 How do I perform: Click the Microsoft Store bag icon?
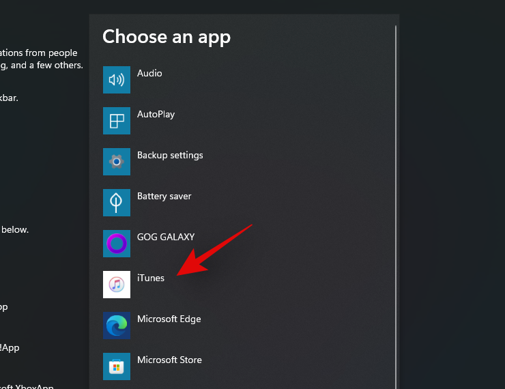tap(117, 366)
